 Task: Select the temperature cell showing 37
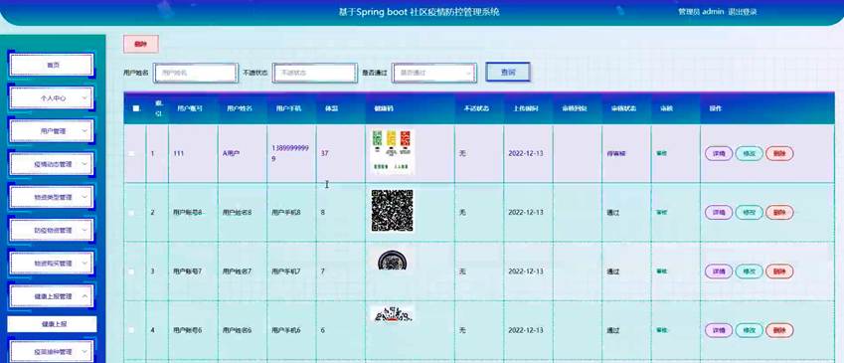tap(324, 153)
